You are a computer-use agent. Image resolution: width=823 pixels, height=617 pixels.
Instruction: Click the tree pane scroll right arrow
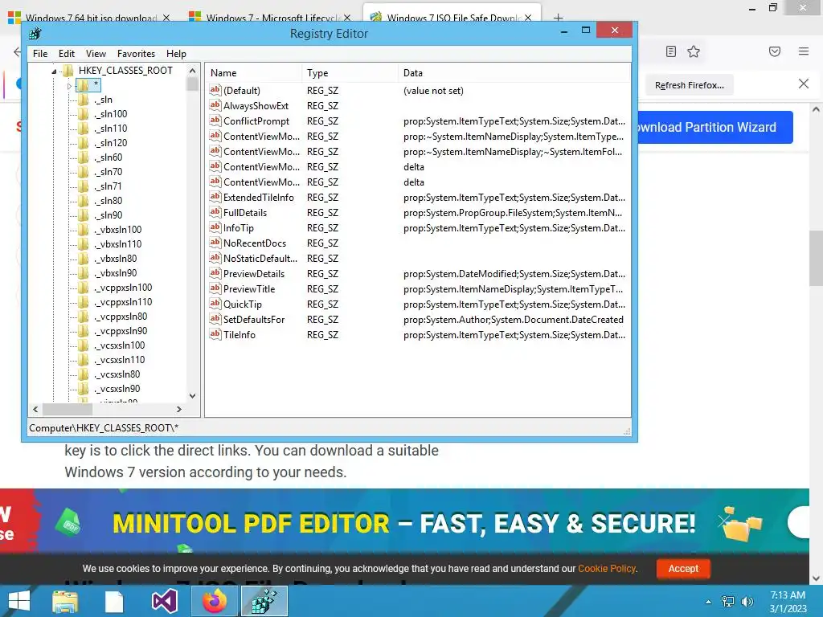(179, 409)
